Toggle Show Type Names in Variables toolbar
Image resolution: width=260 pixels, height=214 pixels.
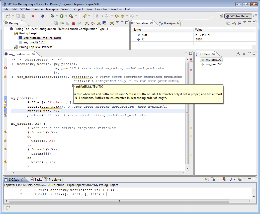(228, 23)
